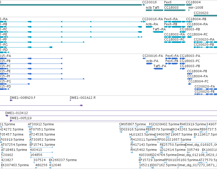
Task: Click EST FGC020H02.5prime
Action: [164, 124]
